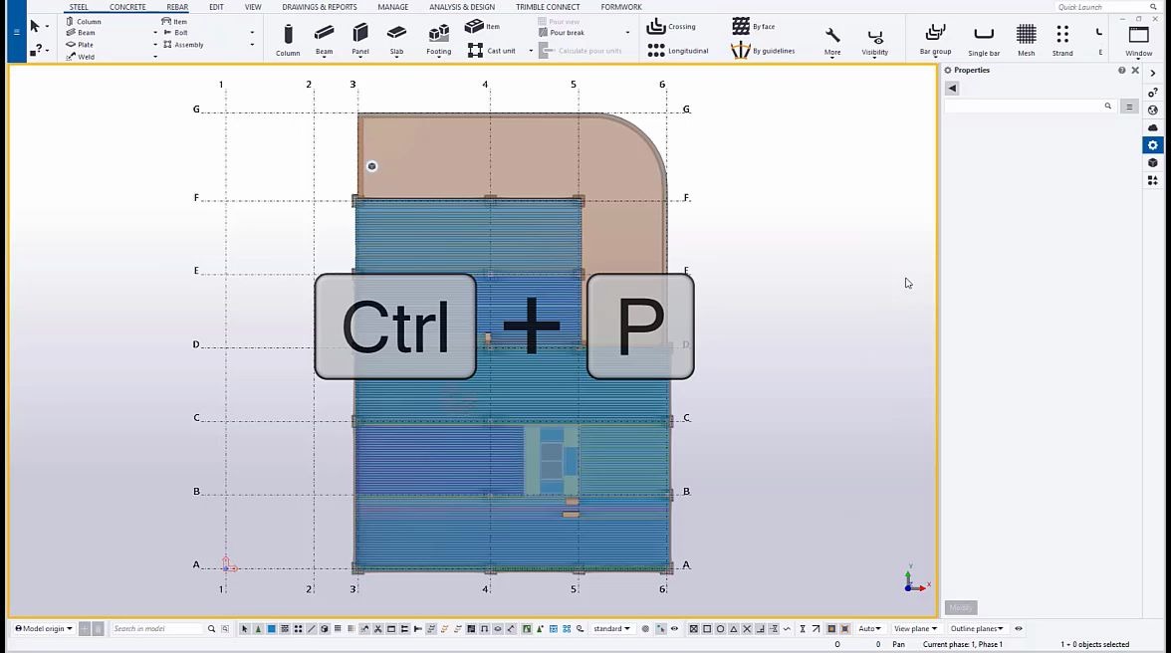Open the FORMWORK ribbon tab
Screen dimensions: 1171x653
click(621, 7)
